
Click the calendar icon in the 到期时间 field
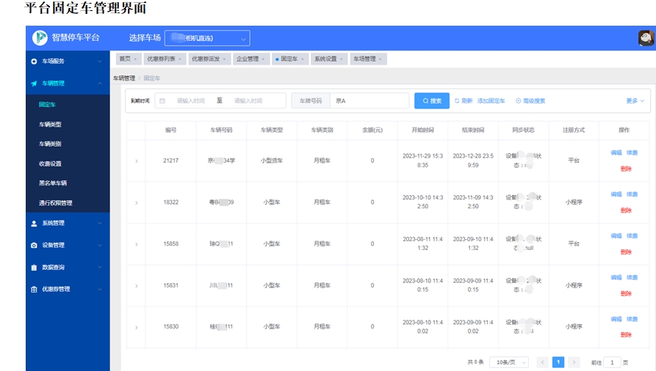[162, 101]
